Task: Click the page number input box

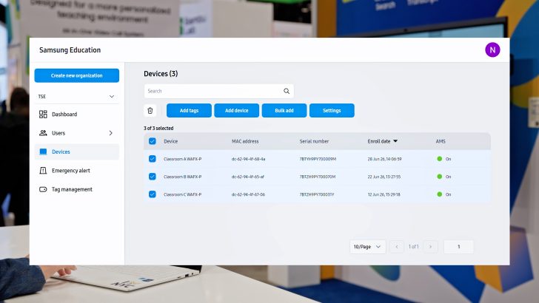Action: point(458,247)
